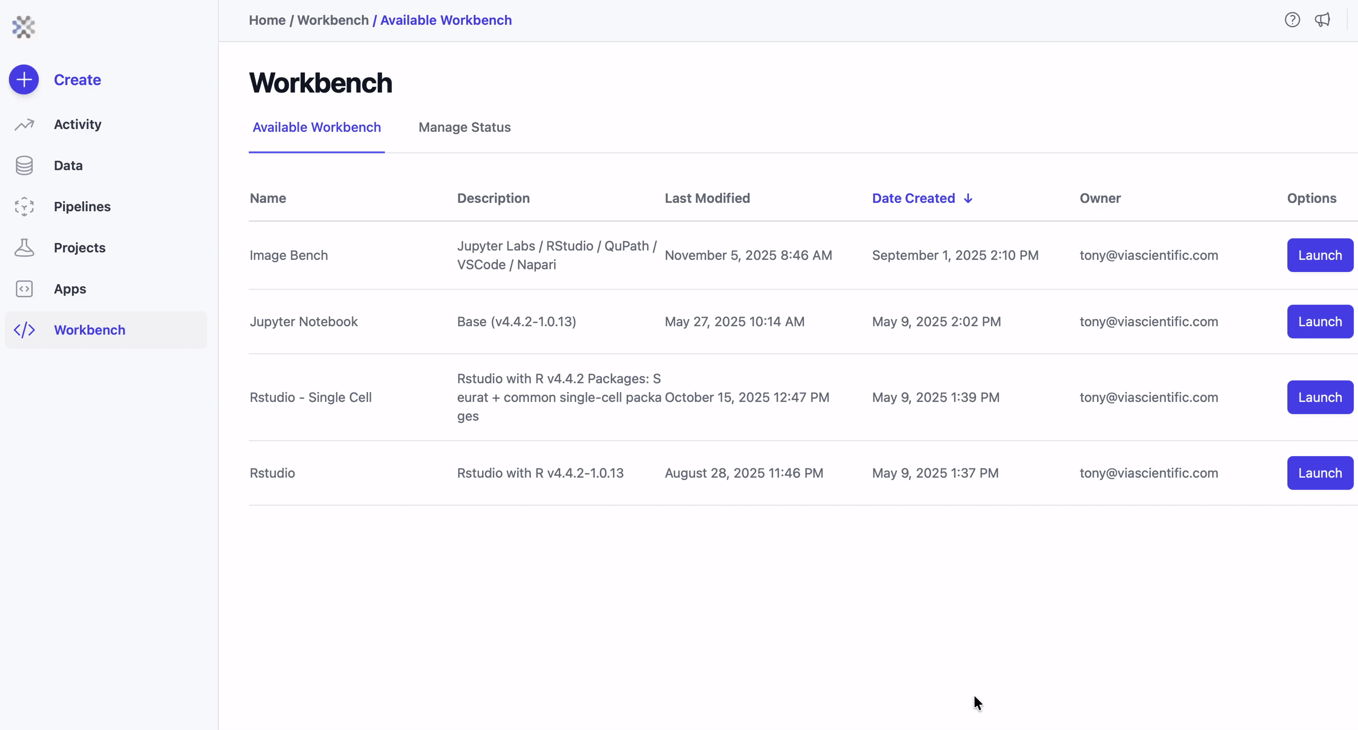The height and width of the screenshot is (730, 1358).
Task: Click the Workbench breadcrumb link
Action: pyautogui.click(x=333, y=20)
